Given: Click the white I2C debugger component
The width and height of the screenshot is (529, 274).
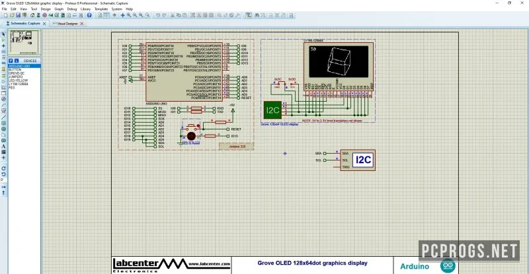Looking at the screenshot, I should tap(358, 160).
